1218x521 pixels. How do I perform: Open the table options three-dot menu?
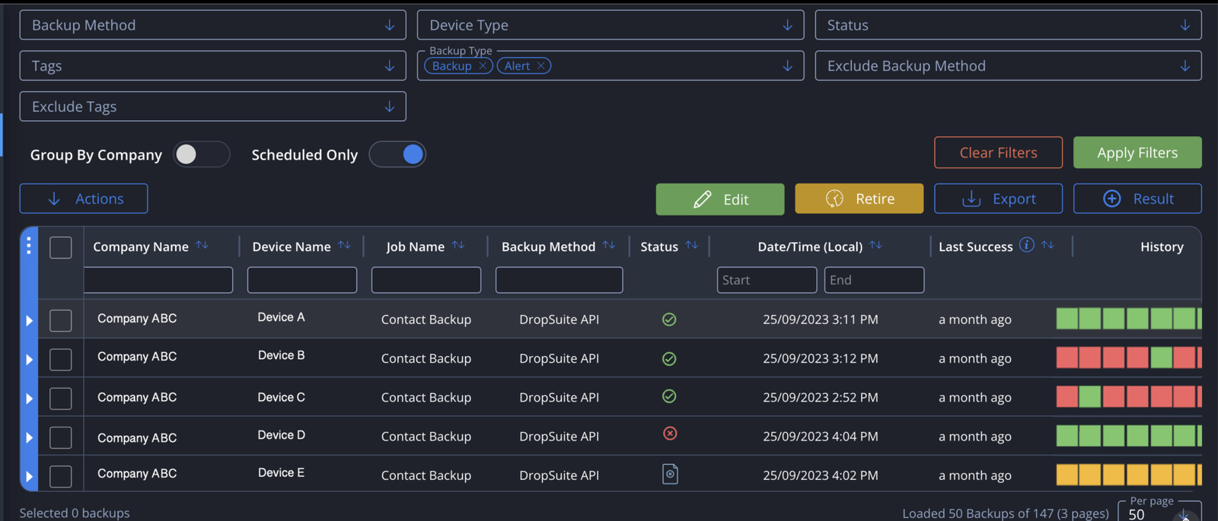point(29,245)
